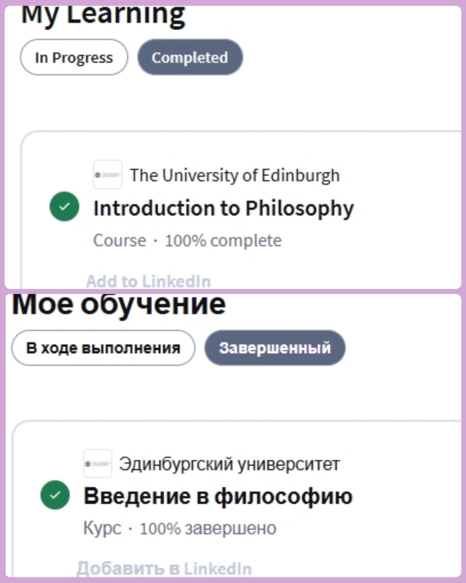The width and height of the screenshot is (466, 583).
Task: Click The University of Edinburgh provider name
Action: pyautogui.click(x=235, y=176)
